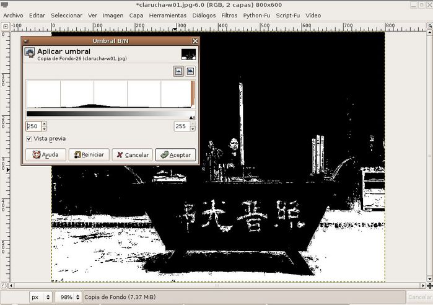433x305 pixels.
Task: Click the horizontal scrollbar track
Action: 217,286
